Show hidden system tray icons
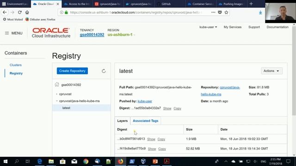The height and width of the screenshot is (166, 296). click(226, 161)
